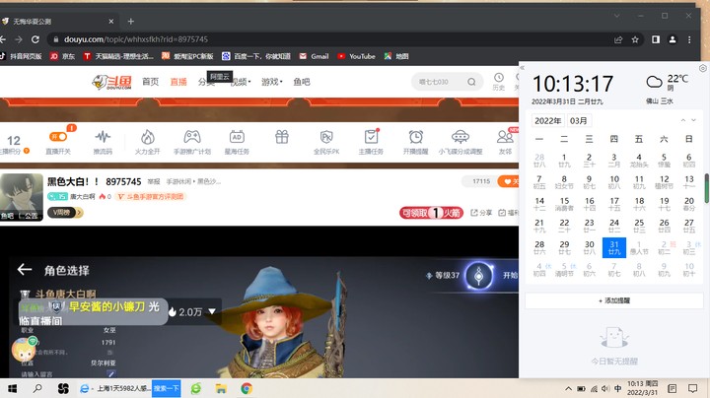Click the edit pencil icon in character panel

tap(110, 373)
